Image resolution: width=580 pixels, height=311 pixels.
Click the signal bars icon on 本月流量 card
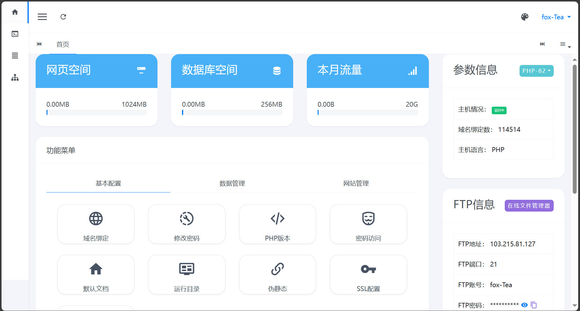point(413,71)
